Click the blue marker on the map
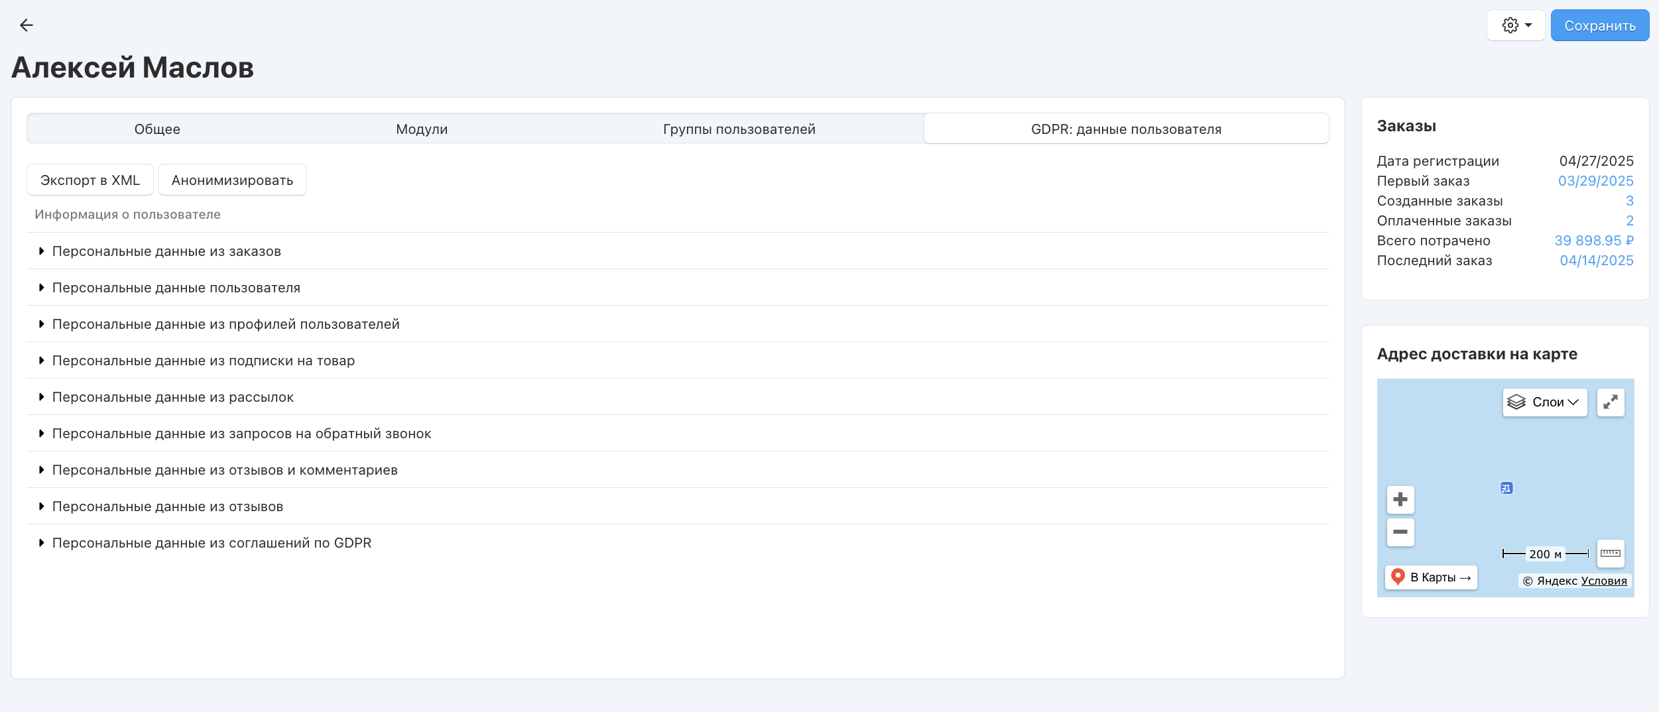This screenshot has width=1659, height=712. click(x=1506, y=488)
